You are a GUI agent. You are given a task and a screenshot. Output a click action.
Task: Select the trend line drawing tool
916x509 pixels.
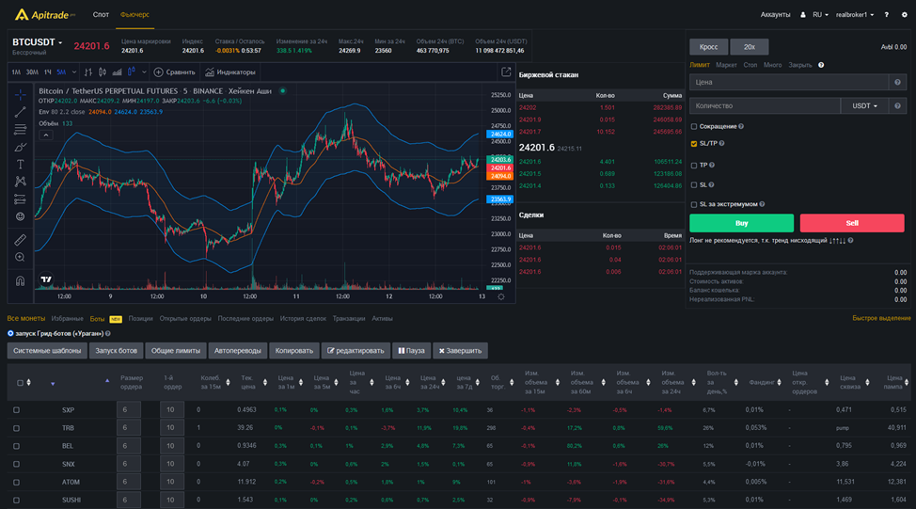pos(21,112)
